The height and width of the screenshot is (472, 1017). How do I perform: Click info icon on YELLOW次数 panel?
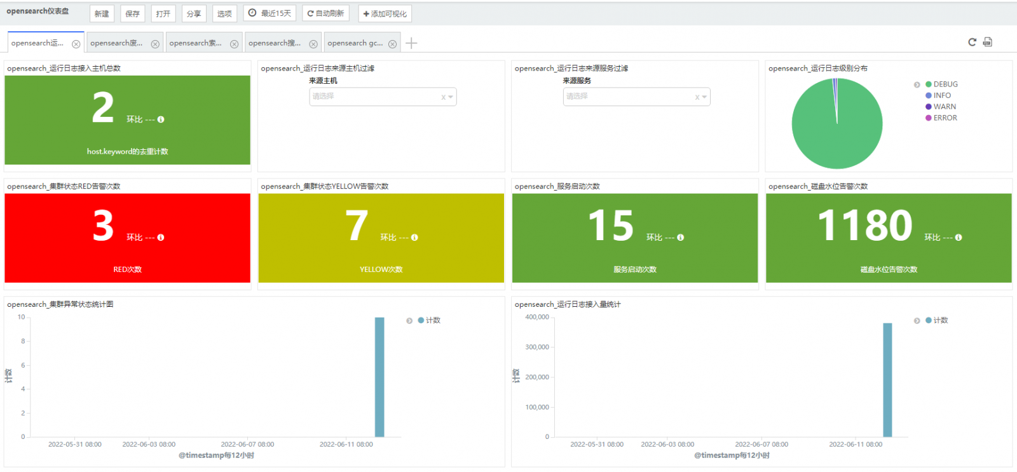point(414,238)
